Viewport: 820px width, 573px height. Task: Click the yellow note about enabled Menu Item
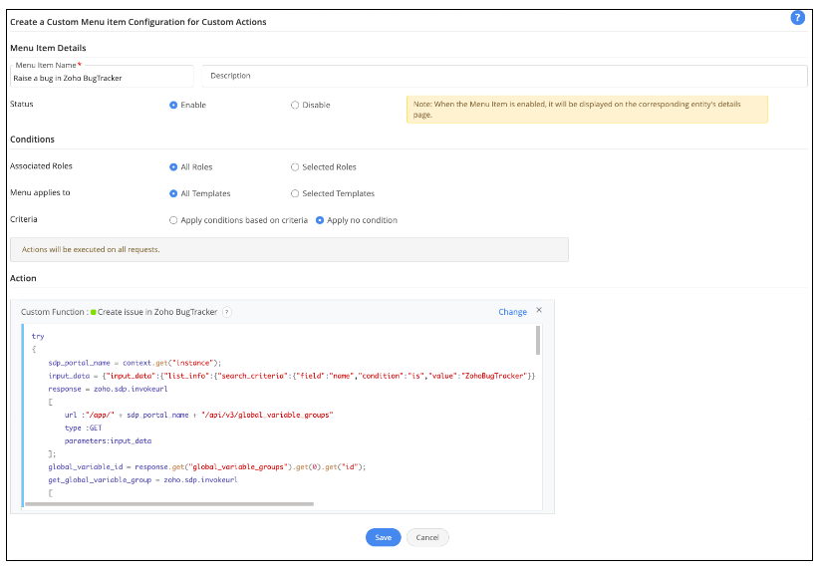point(587,110)
